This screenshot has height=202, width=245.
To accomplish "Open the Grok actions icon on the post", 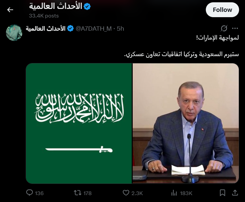I will click(224, 28).
